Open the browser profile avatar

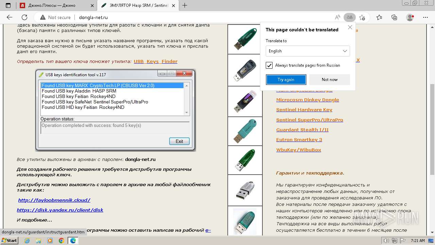tap(410, 17)
